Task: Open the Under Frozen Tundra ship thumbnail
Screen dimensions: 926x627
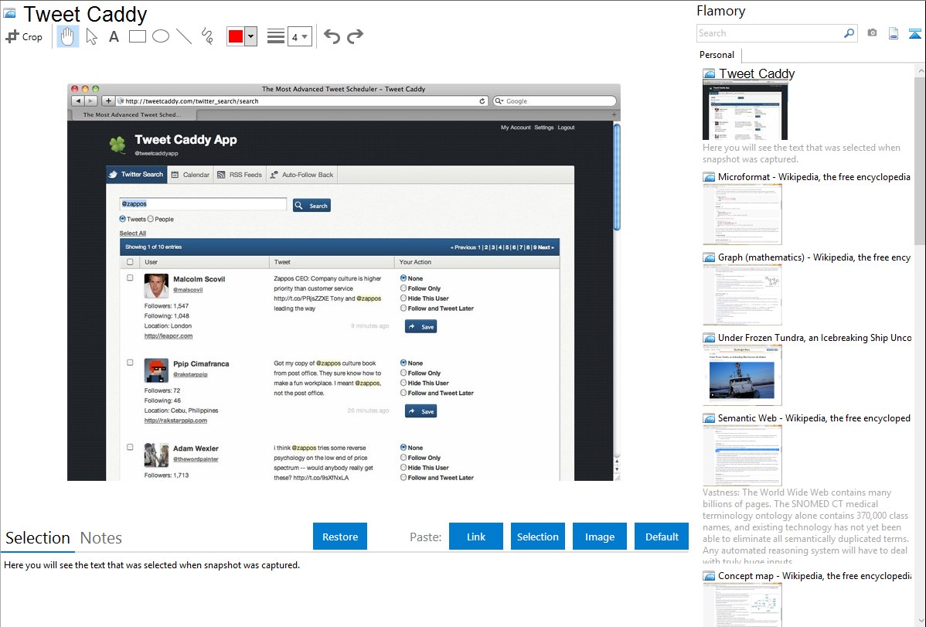Action: tap(742, 376)
